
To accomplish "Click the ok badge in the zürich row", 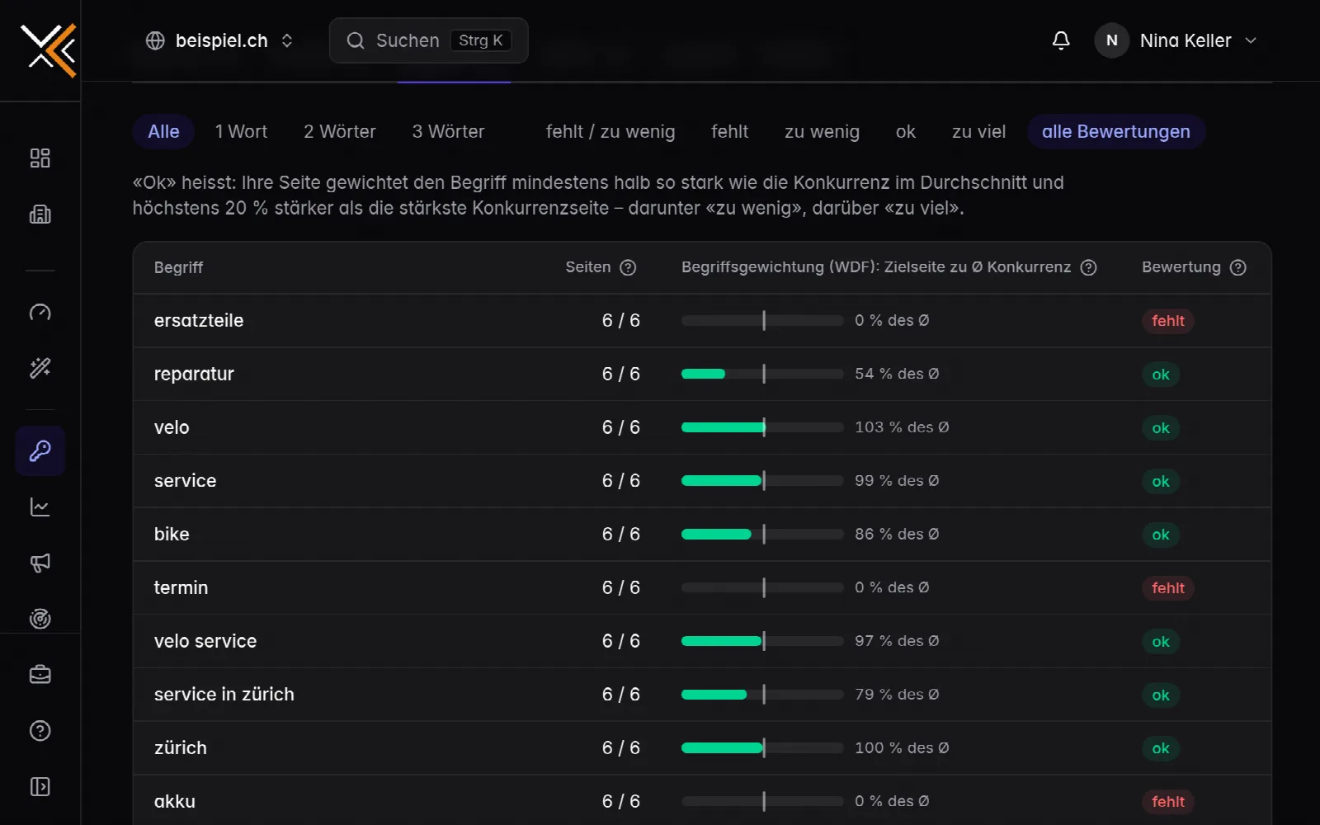I will coord(1161,748).
